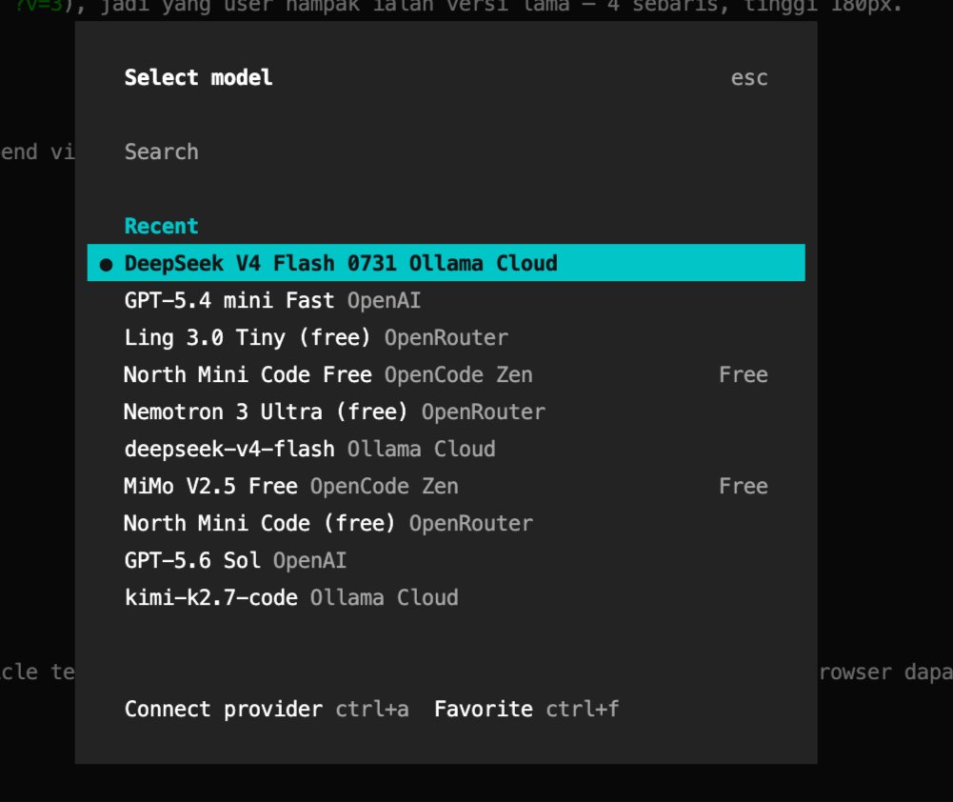Click the ctrl+a shortcut hint
The height and width of the screenshot is (802, 953).
point(372,709)
